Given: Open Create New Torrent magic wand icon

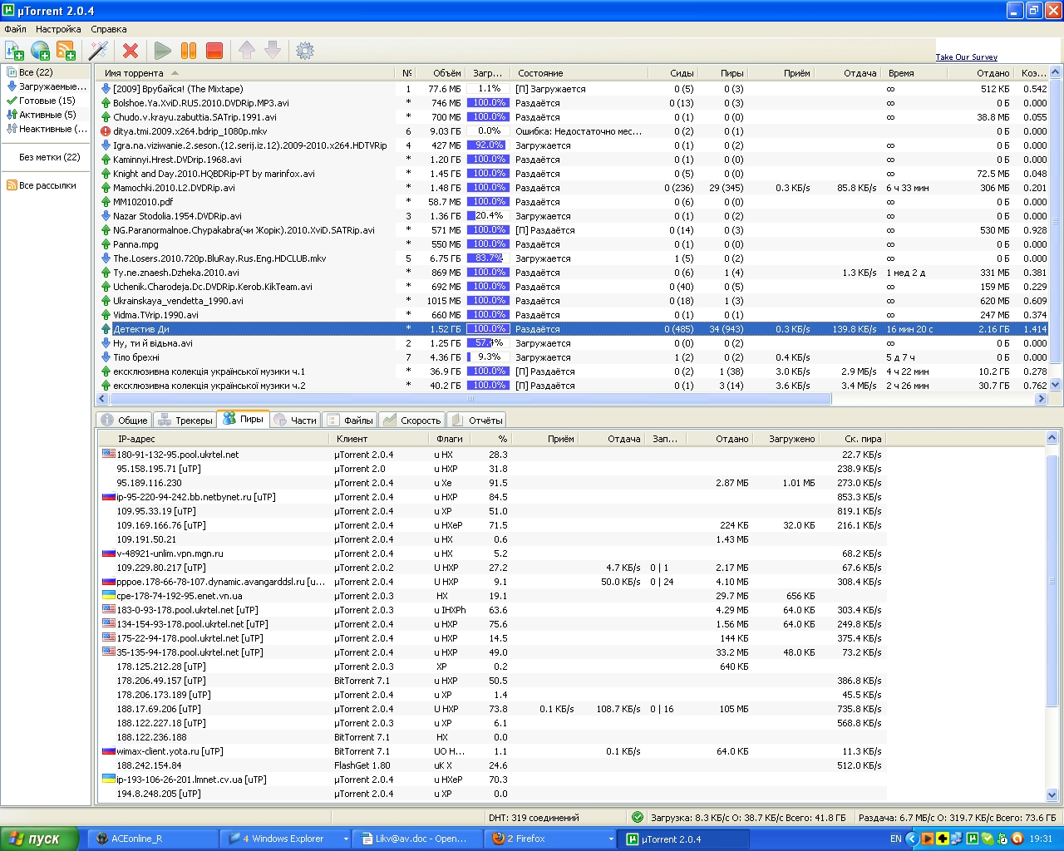Looking at the screenshot, I should coord(99,51).
